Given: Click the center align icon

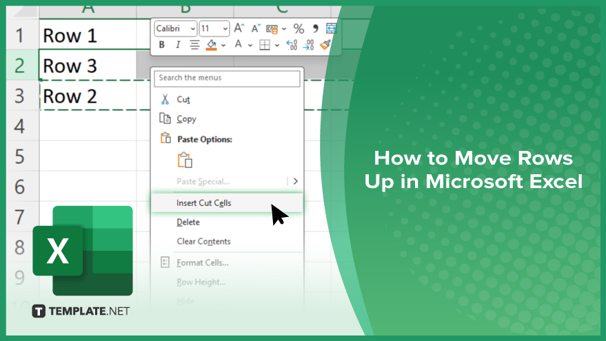Looking at the screenshot, I should 194,45.
